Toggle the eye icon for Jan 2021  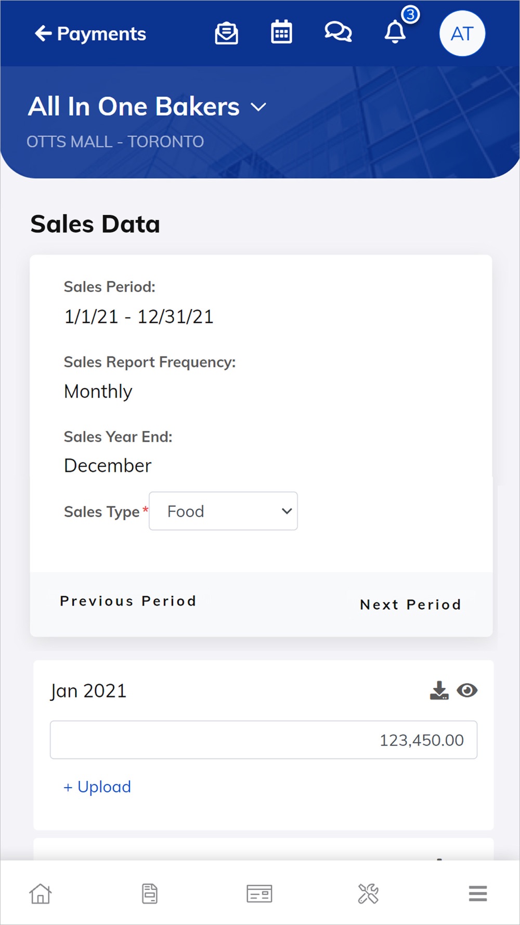coord(467,690)
